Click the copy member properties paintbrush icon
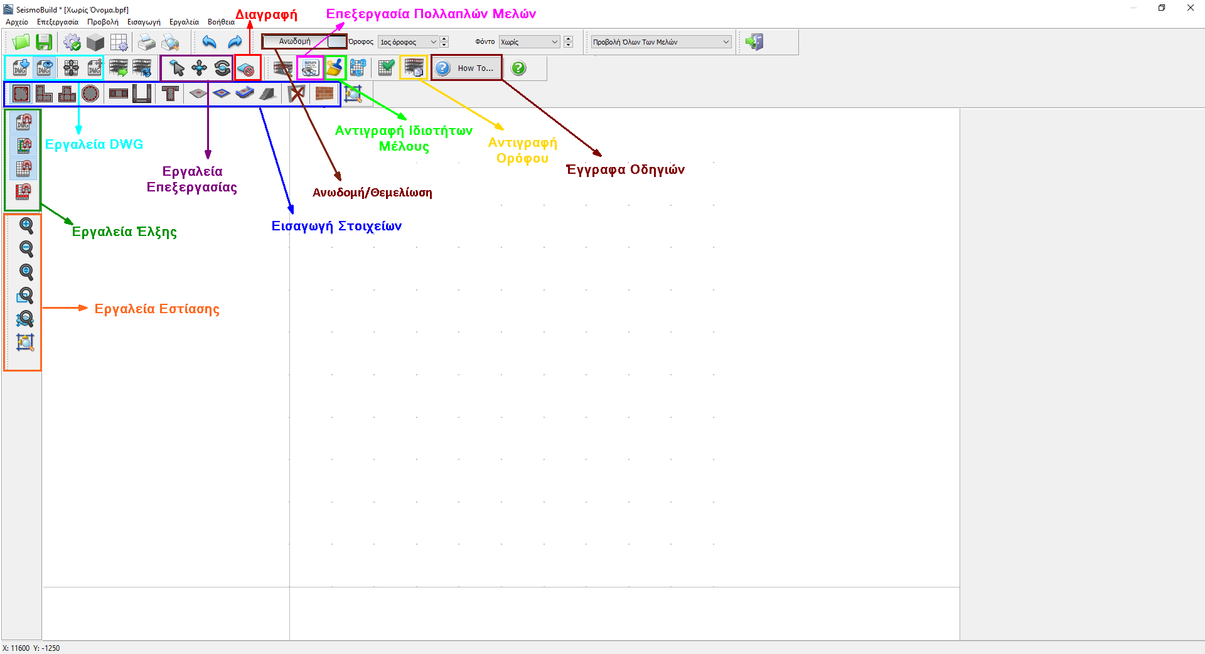Image resolution: width=1205 pixels, height=654 pixels. pos(335,68)
